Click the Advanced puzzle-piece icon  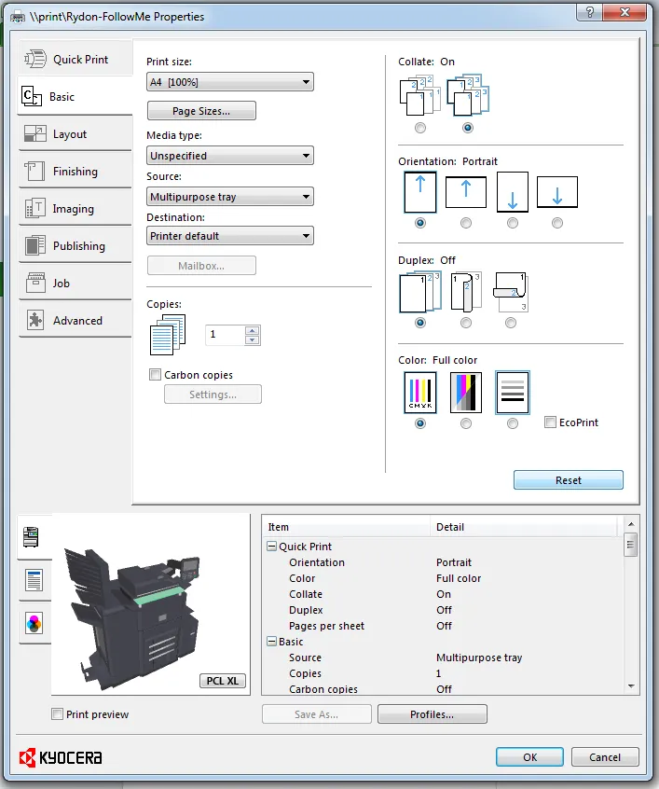35,320
